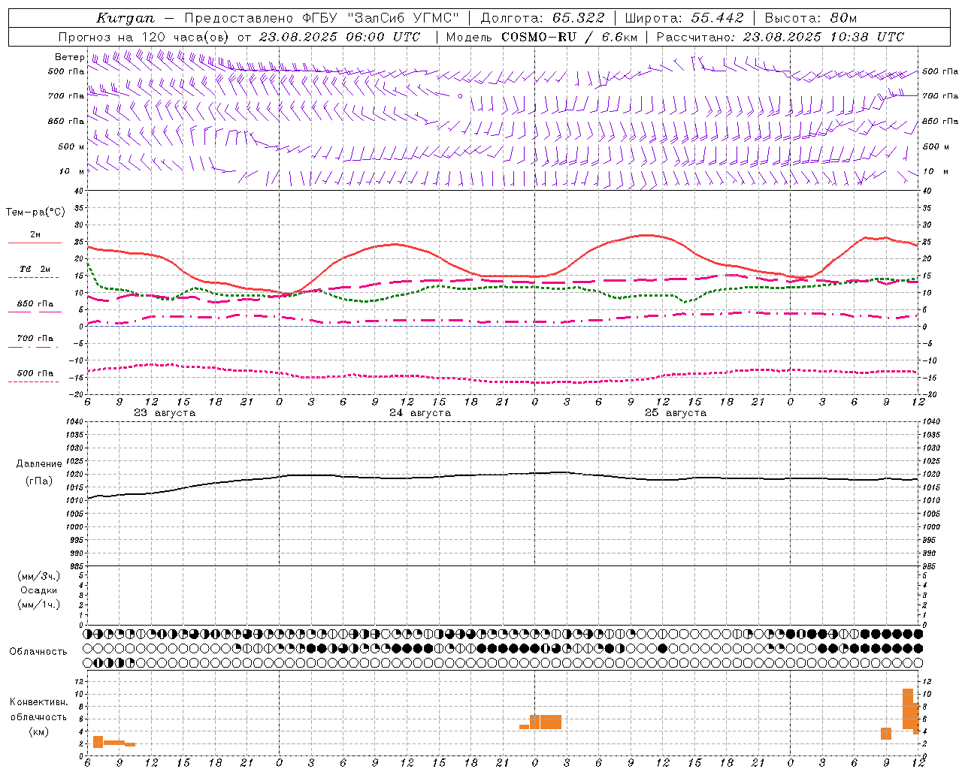The width and height of the screenshot is (962, 769).
Task: Click the 25 августа date label
Action: coord(676,413)
